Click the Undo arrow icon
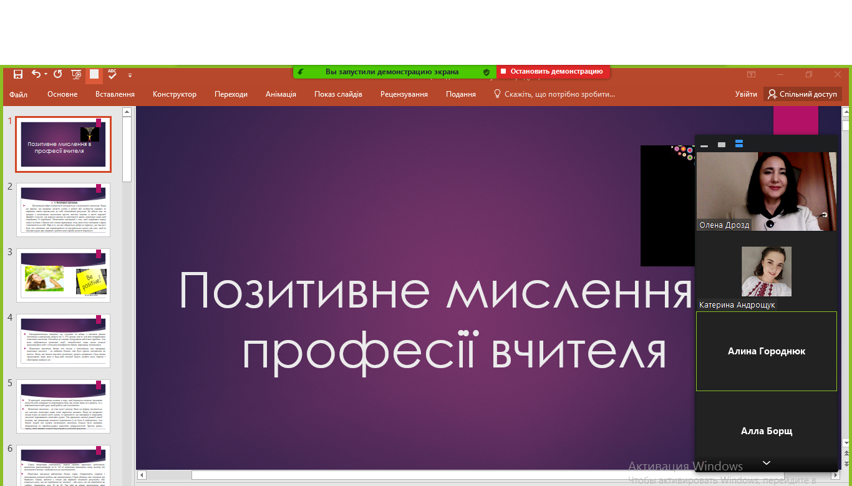This screenshot has height=486, width=852. [36, 74]
